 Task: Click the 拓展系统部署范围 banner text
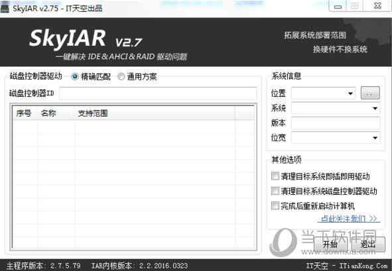(x=315, y=35)
